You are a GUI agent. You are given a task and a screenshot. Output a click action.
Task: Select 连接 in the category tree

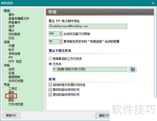click(7, 42)
